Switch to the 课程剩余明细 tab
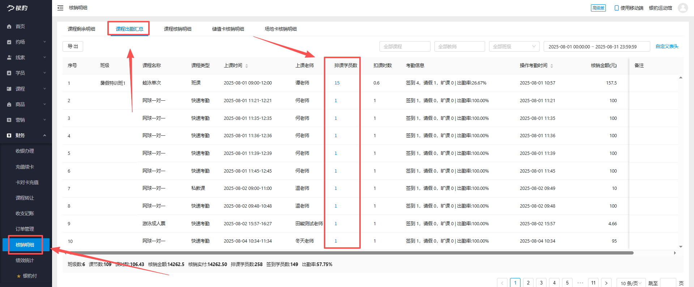Image resolution: width=694 pixels, height=287 pixels. click(81, 29)
